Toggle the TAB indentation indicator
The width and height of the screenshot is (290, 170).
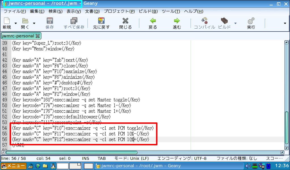(101, 158)
